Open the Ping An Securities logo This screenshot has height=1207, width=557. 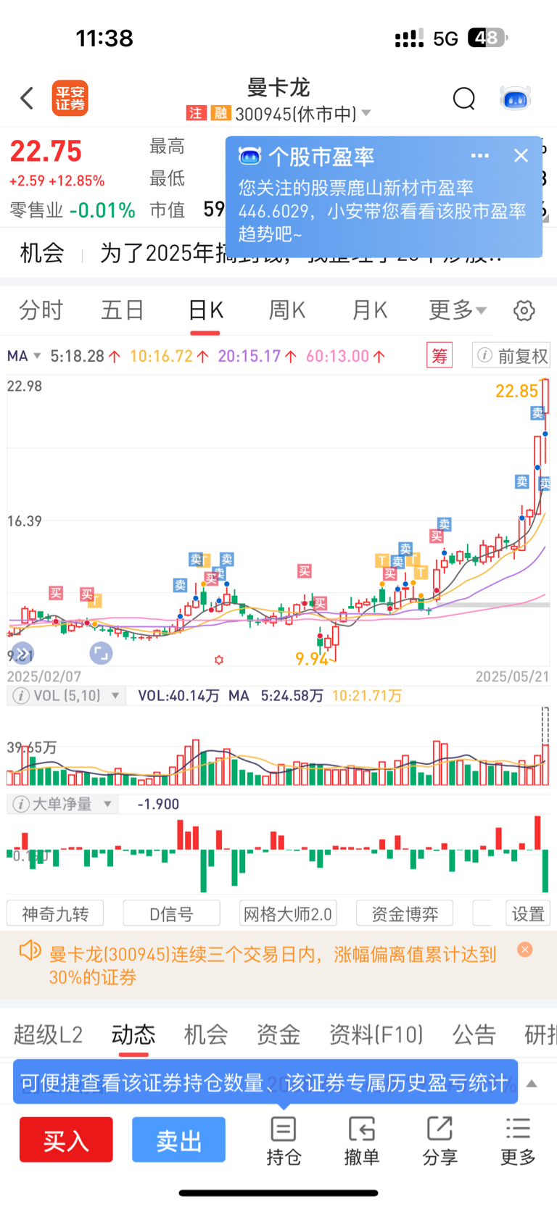[70, 99]
